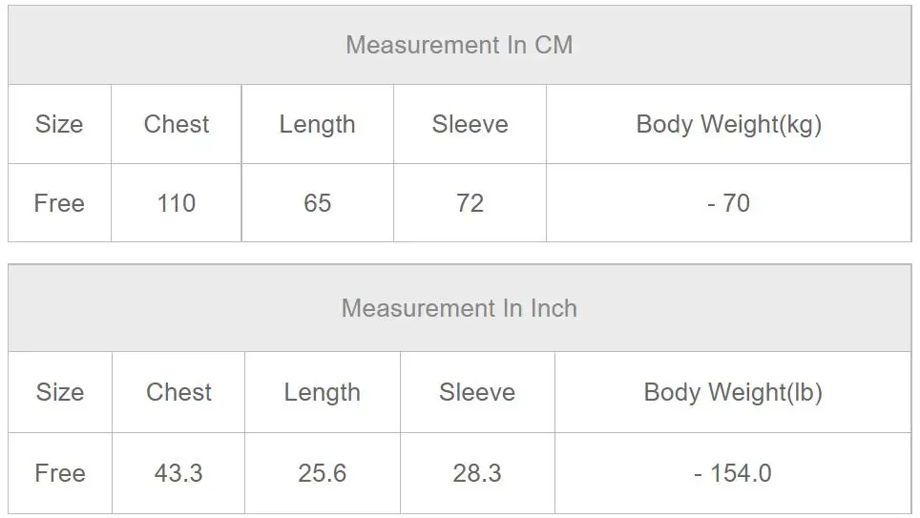
Task: Select the Sleeve header in CM table
Action: coord(470,124)
